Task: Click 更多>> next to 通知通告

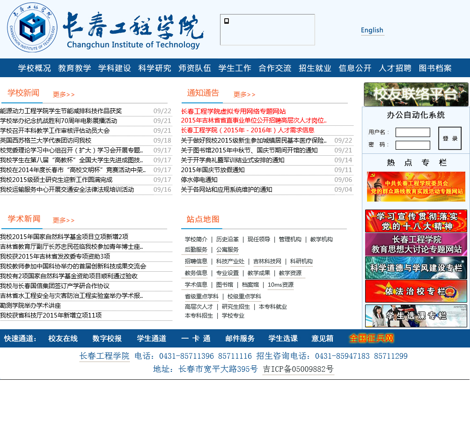Action: (244, 94)
